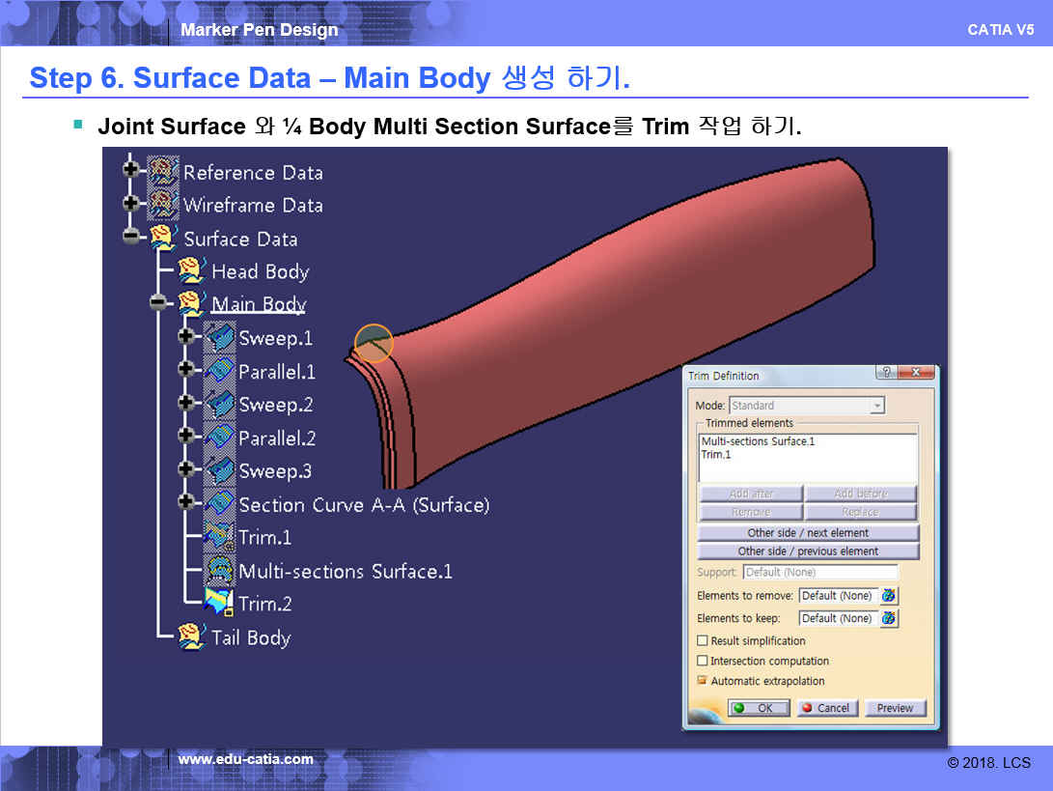This screenshot has height=791, width=1053.
Task: Click the Elements to keep selector icon
Action: click(x=889, y=618)
